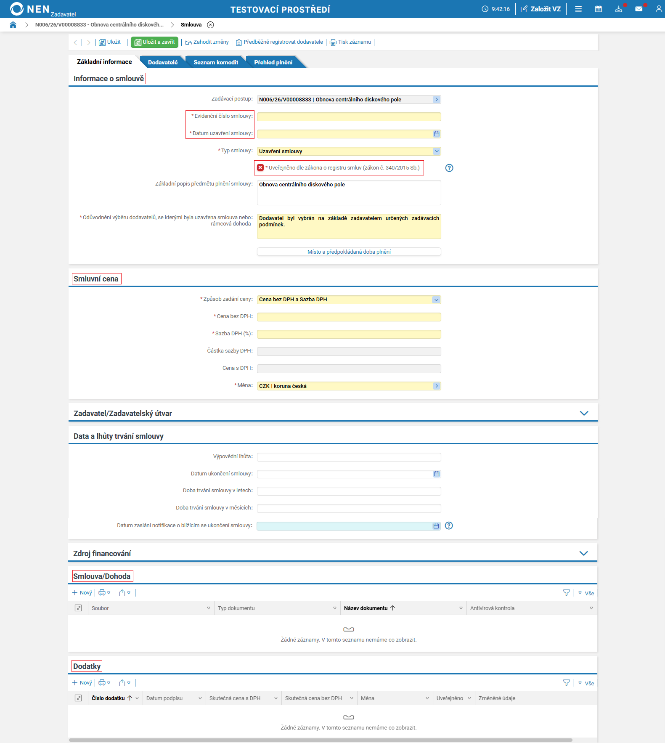Open the hamburger menu in header
This screenshot has width=665, height=743.
click(x=578, y=9)
